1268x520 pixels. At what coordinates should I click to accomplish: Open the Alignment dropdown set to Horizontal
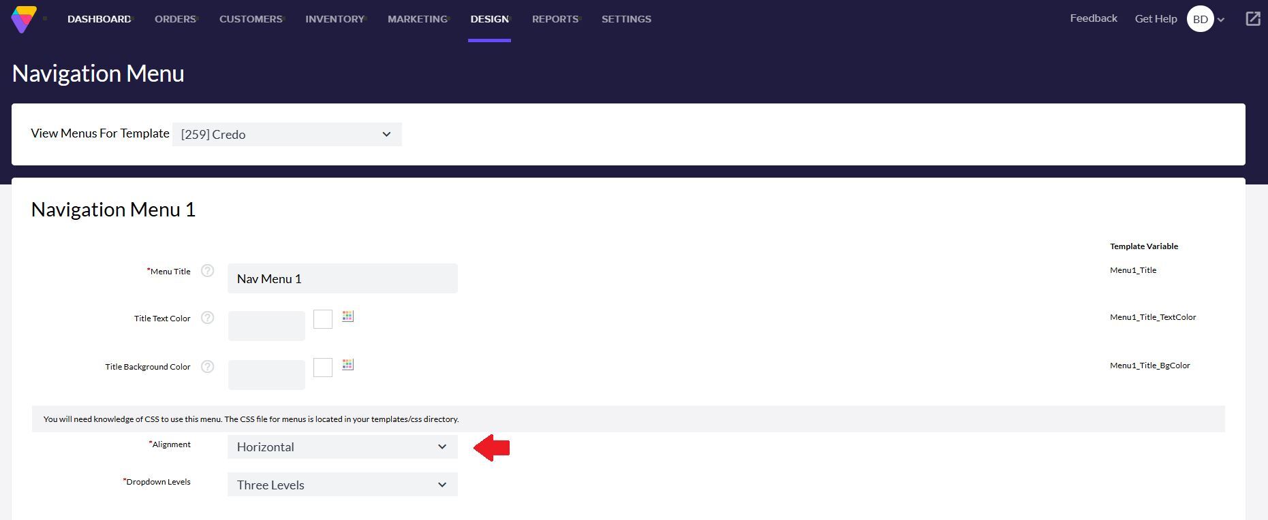click(342, 447)
